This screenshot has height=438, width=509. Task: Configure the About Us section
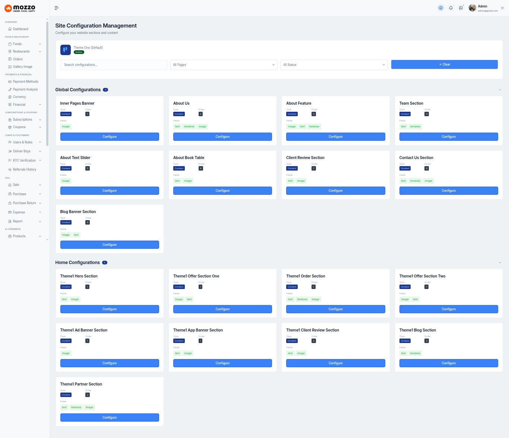pyautogui.click(x=222, y=137)
